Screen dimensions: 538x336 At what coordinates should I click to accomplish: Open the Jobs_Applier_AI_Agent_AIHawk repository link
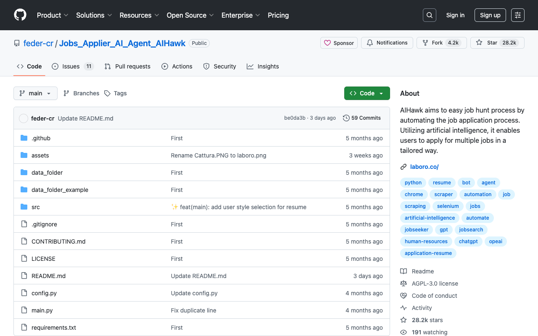(x=122, y=43)
